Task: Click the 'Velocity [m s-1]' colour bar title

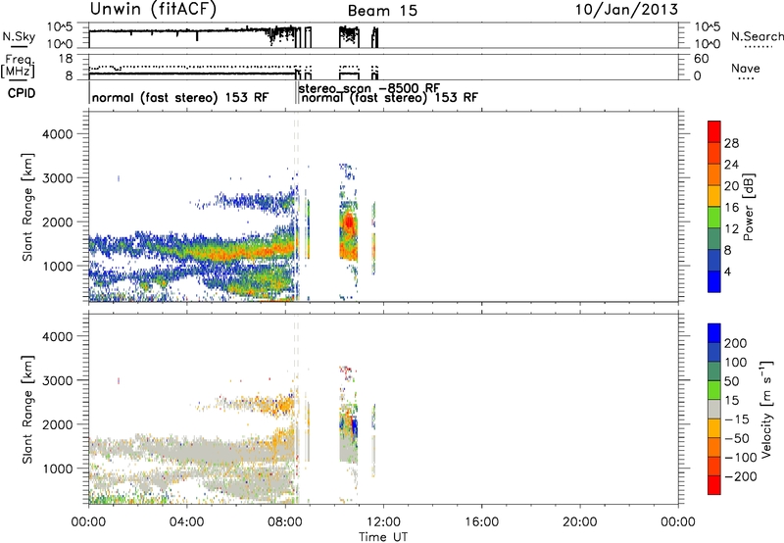Action: coord(766,409)
